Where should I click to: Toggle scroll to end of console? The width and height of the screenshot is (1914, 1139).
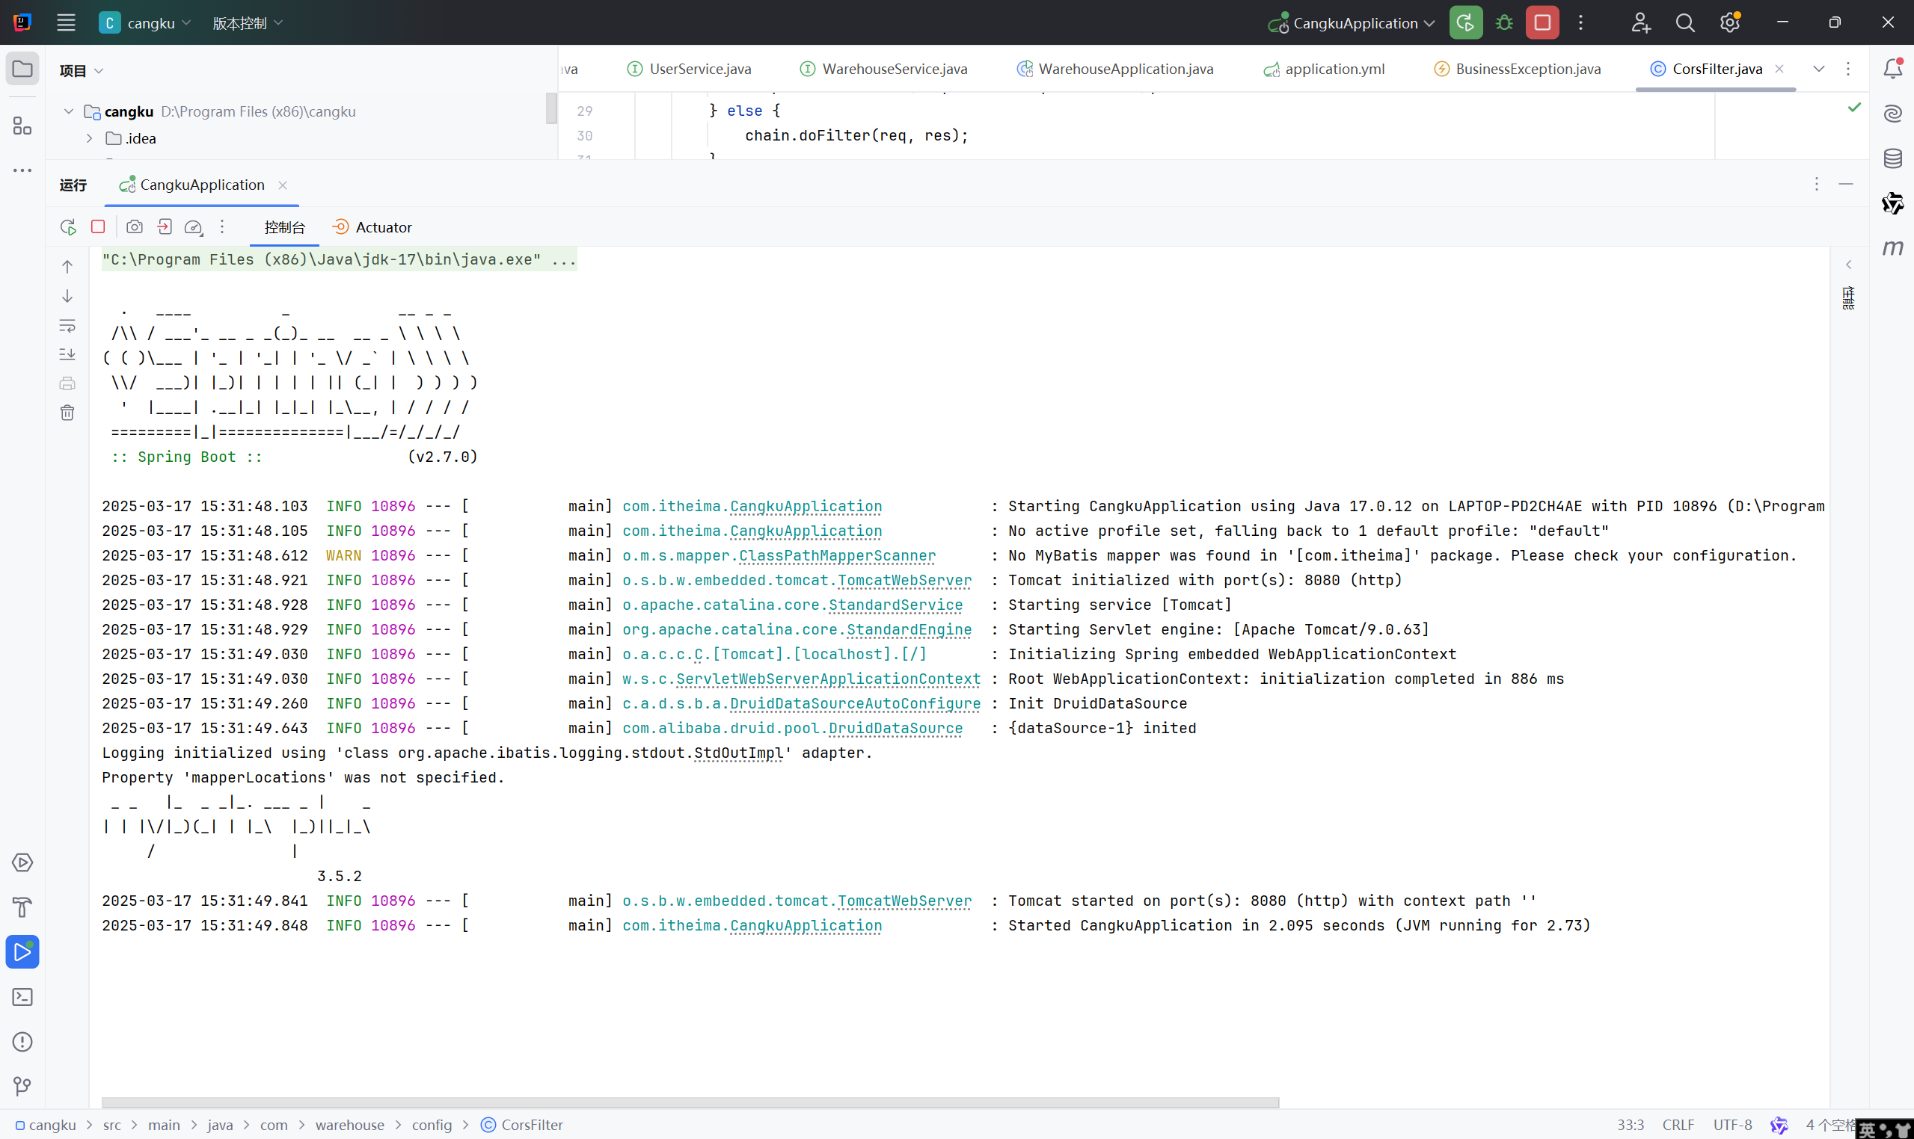click(x=67, y=354)
